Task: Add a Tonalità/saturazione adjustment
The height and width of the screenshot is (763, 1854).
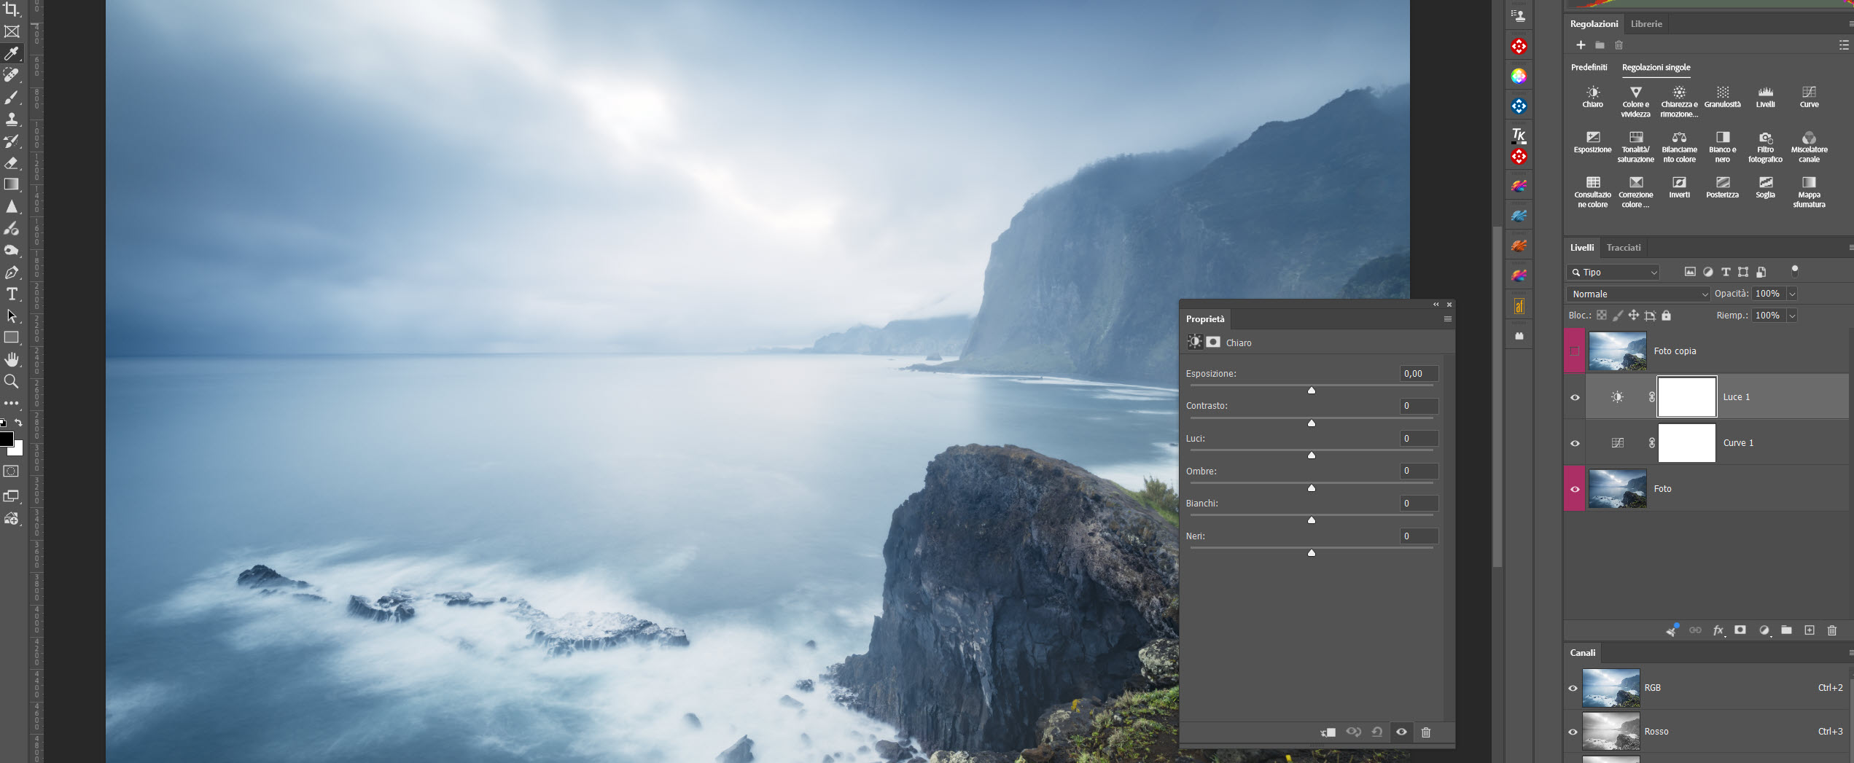Action: coord(1635,146)
